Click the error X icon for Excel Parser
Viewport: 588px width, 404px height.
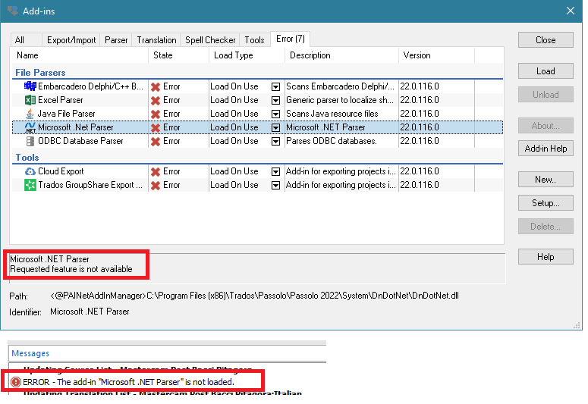tap(156, 101)
